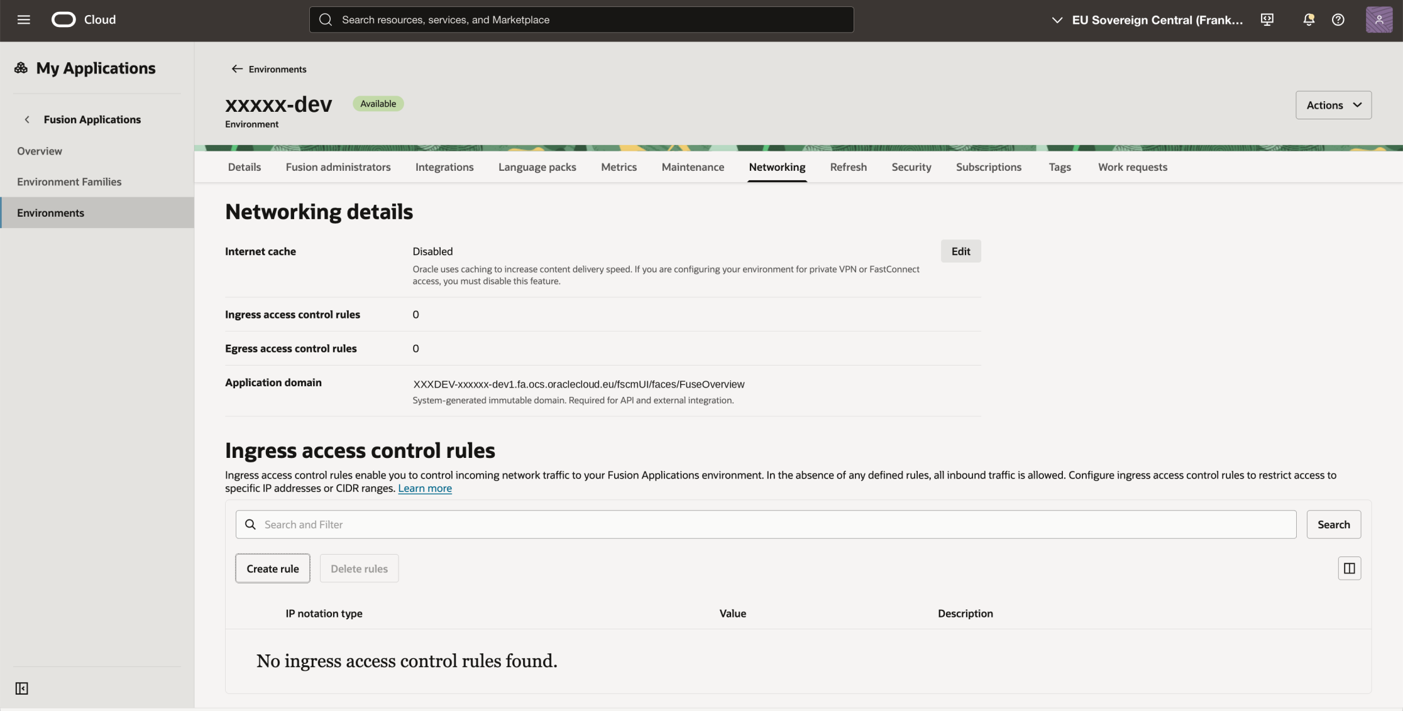1403x711 pixels.
Task: Click the Value column header
Action: pos(733,614)
